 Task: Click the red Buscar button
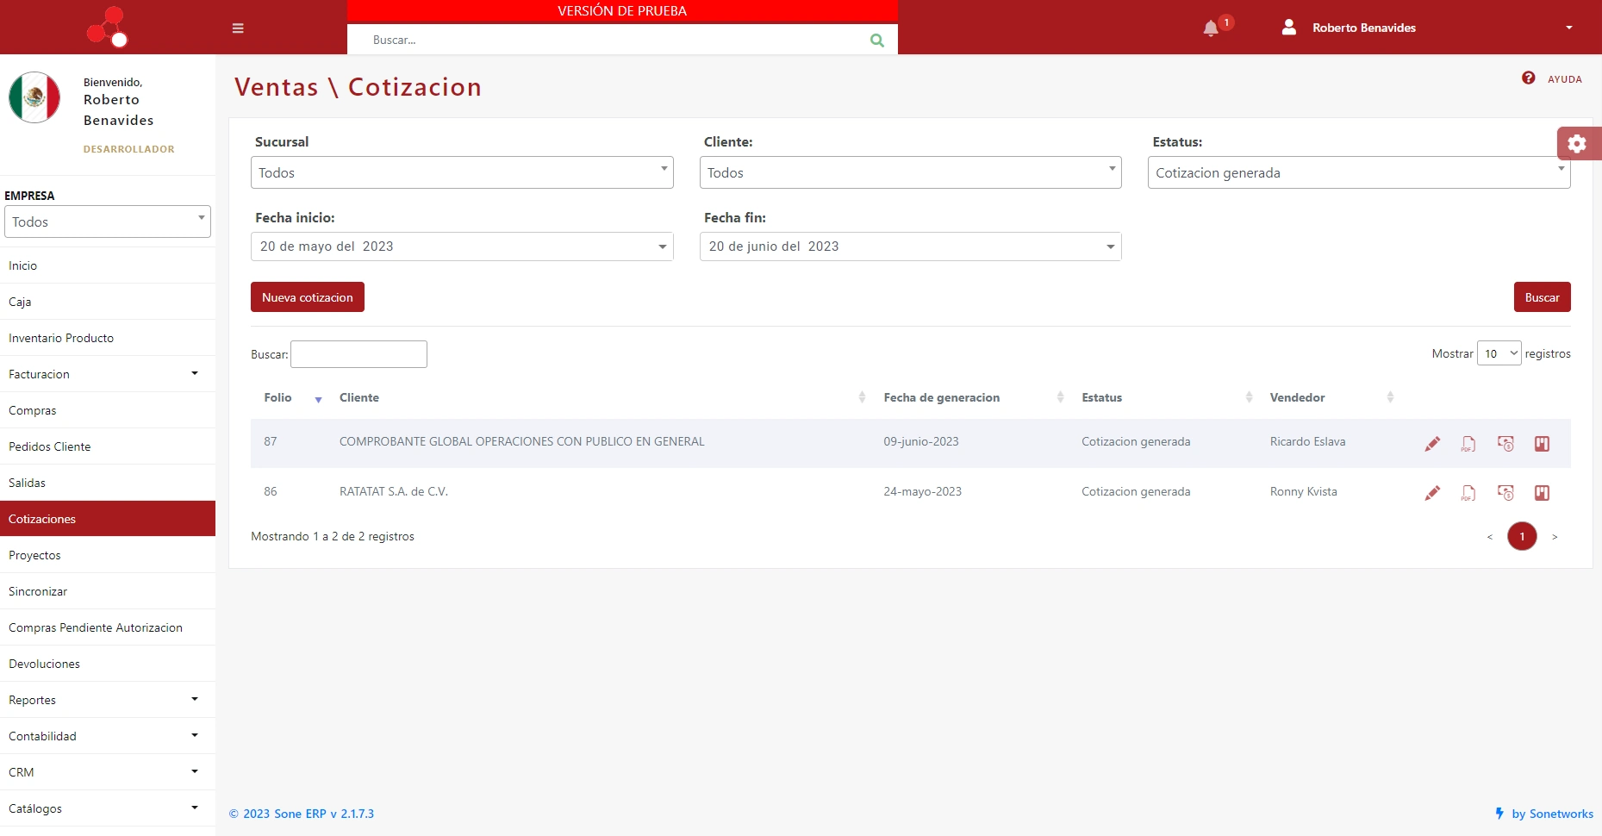[1542, 297]
